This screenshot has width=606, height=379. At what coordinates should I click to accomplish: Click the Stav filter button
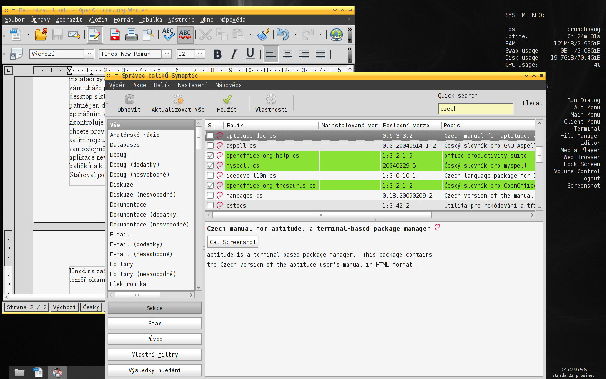pos(155,324)
